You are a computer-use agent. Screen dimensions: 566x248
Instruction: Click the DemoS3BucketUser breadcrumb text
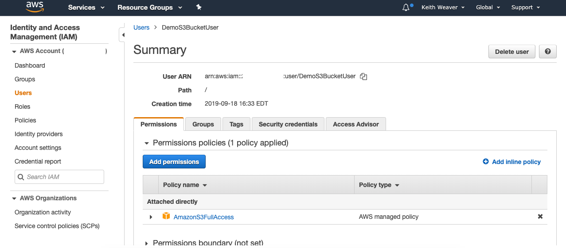pyautogui.click(x=190, y=27)
